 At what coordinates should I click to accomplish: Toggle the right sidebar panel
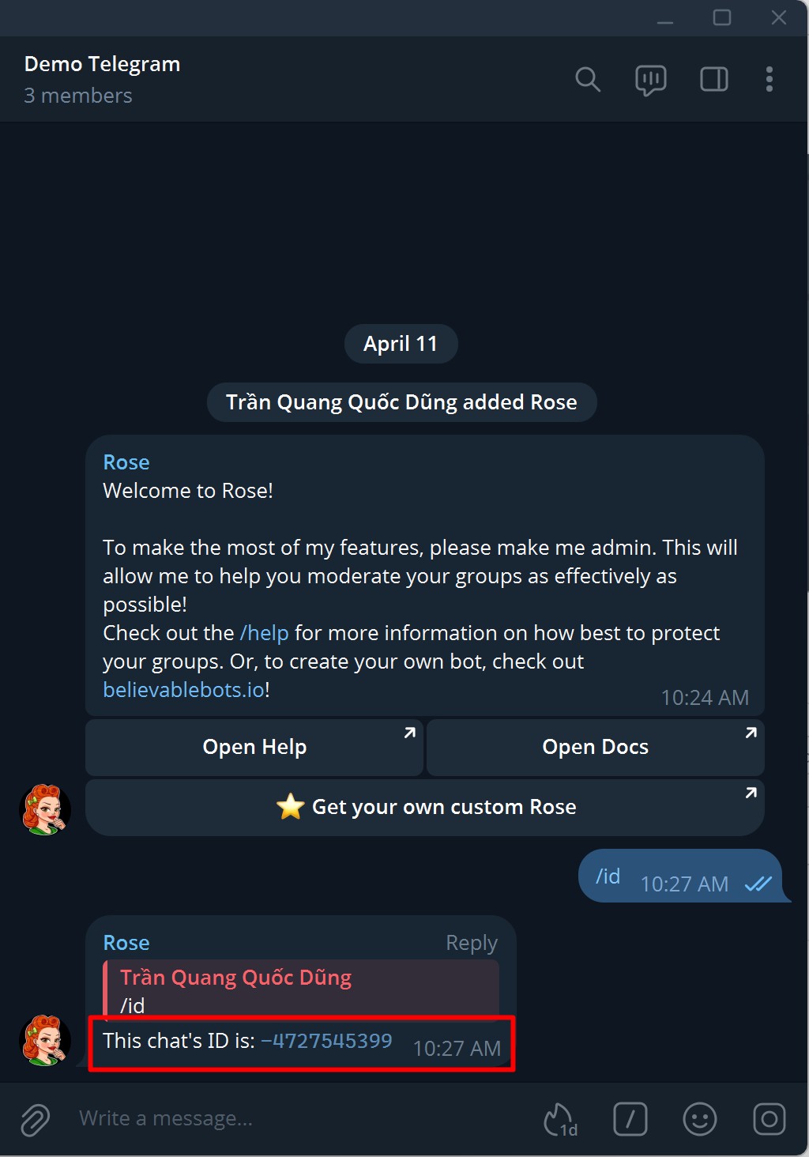pyautogui.click(x=713, y=79)
